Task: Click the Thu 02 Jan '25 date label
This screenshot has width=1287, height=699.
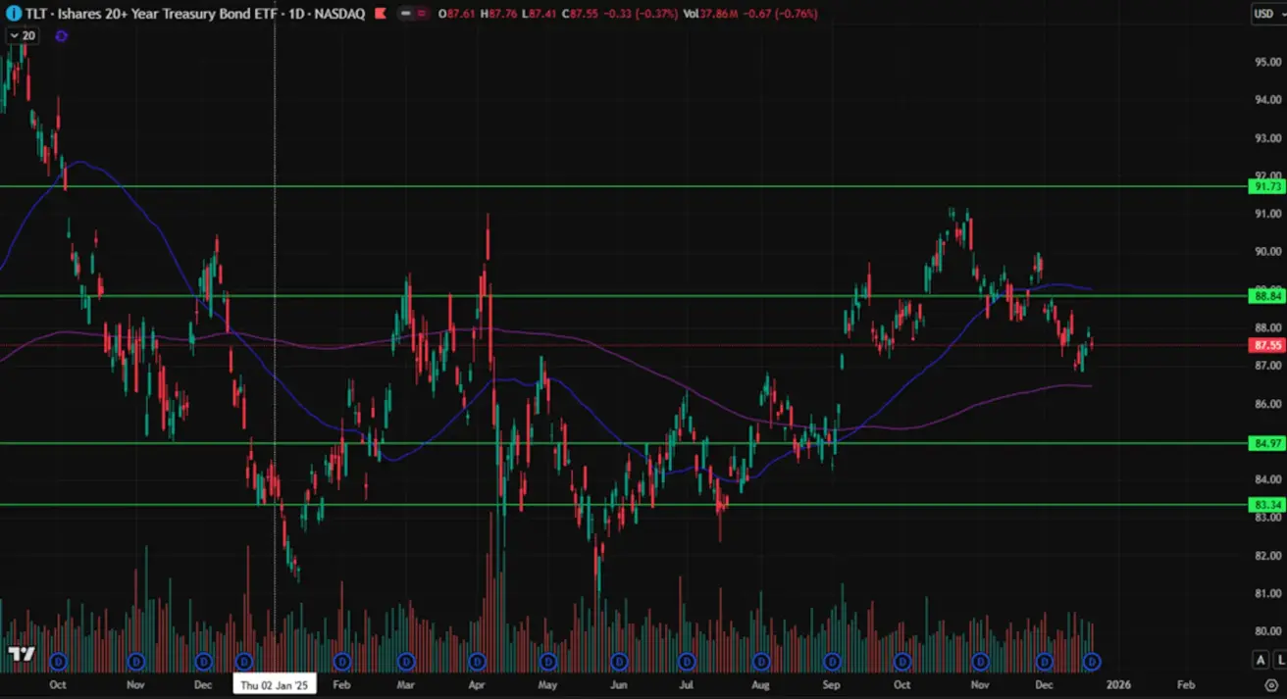Action: coord(274,685)
